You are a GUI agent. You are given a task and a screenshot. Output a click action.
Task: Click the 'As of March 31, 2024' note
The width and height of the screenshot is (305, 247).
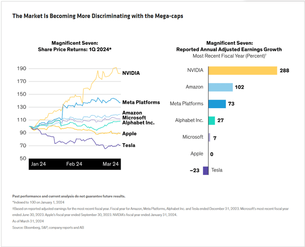(28, 221)
